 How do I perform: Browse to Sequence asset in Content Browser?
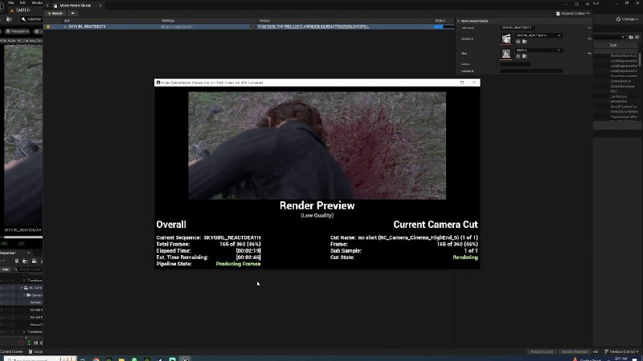click(525, 42)
